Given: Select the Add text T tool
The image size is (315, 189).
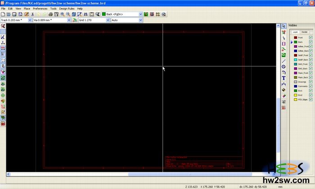Looking at the screenshot, I should [283, 78].
